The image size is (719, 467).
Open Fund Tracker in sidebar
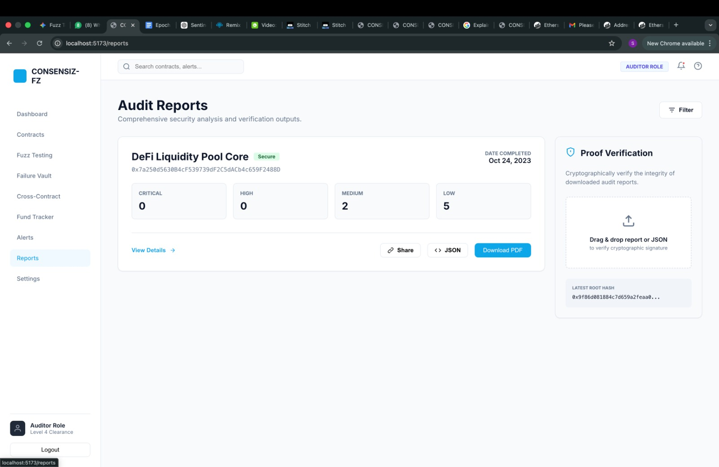coord(50,217)
